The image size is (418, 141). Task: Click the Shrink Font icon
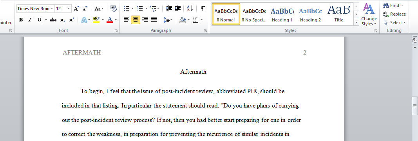[85, 9]
